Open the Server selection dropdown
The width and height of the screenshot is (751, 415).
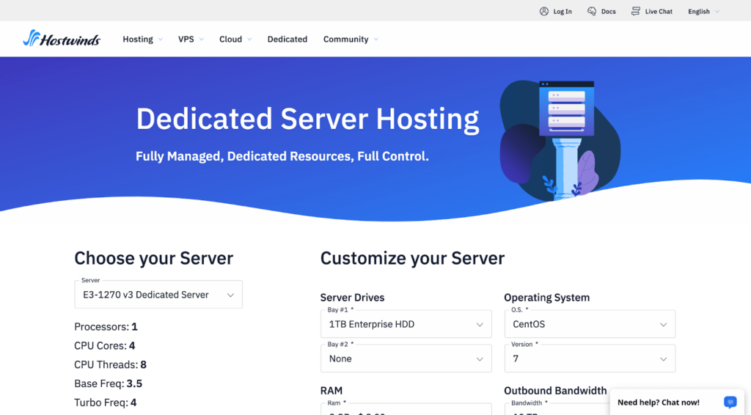pyautogui.click(x=158, y=294)
